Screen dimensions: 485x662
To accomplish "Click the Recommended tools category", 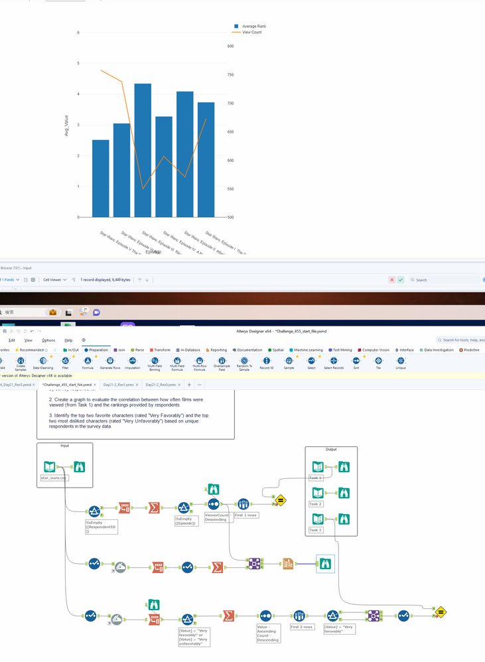I will [x=31, y=350].
